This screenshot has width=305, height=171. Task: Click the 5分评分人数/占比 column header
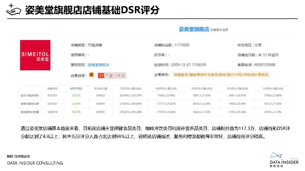coord(131,89)
